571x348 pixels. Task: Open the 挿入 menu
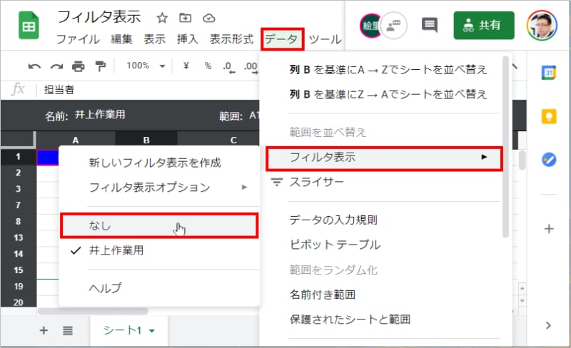click(187, 39)
